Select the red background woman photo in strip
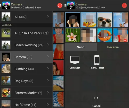This screenshot has height=108, width=129. coord(58,67)
